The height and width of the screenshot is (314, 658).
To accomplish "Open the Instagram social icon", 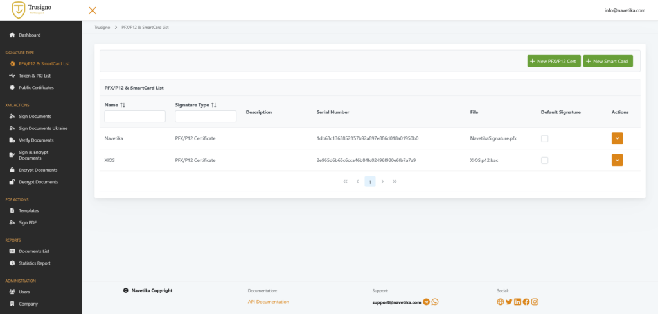I will click(x=535, y=302).
